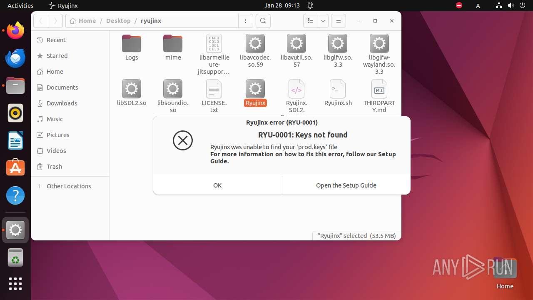Screen dimensions: 533x300
Task: Click Open the Setup Guide button
Action: (346, 185)
